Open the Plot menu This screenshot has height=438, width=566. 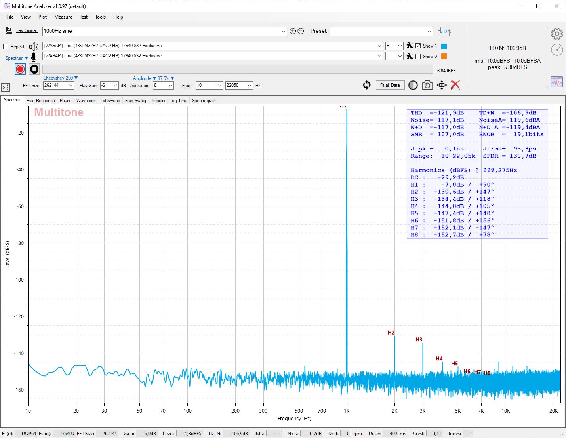[x=42, y=17]
